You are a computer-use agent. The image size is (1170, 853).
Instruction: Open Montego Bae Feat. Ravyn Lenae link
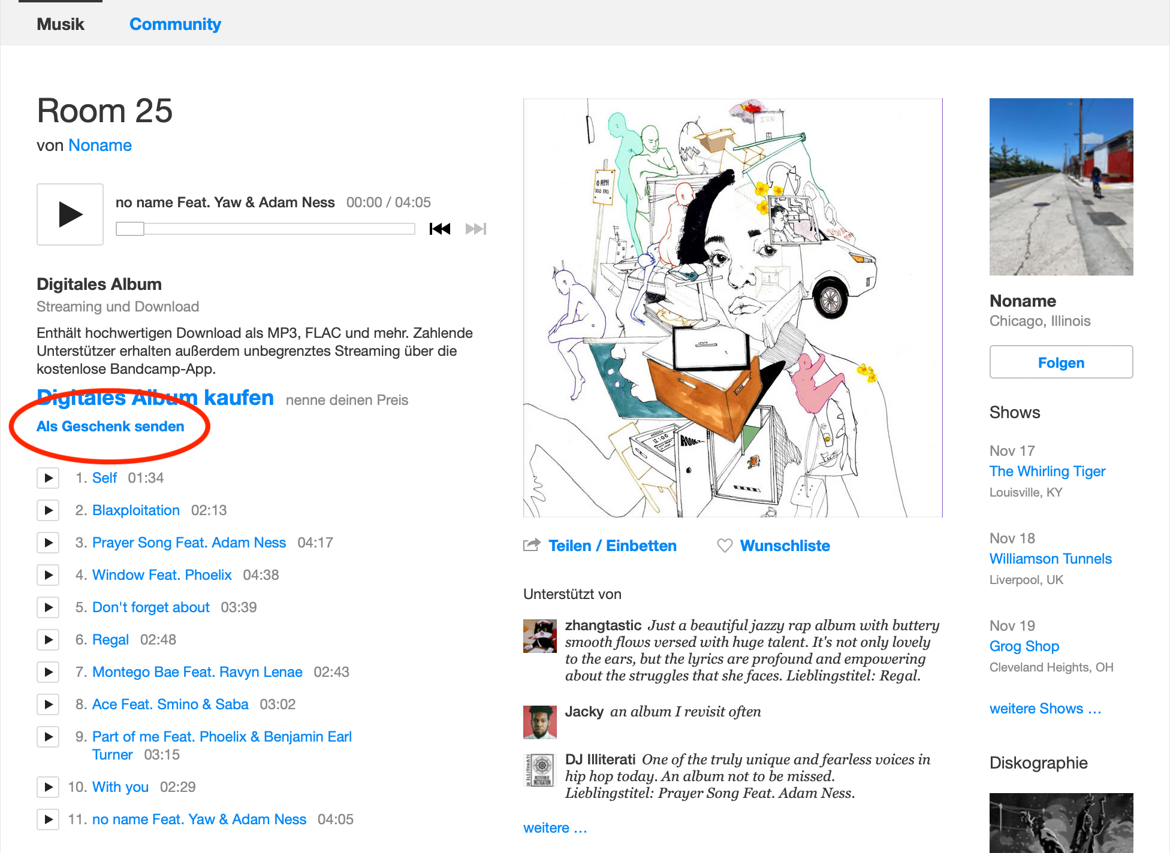(197, 672)
